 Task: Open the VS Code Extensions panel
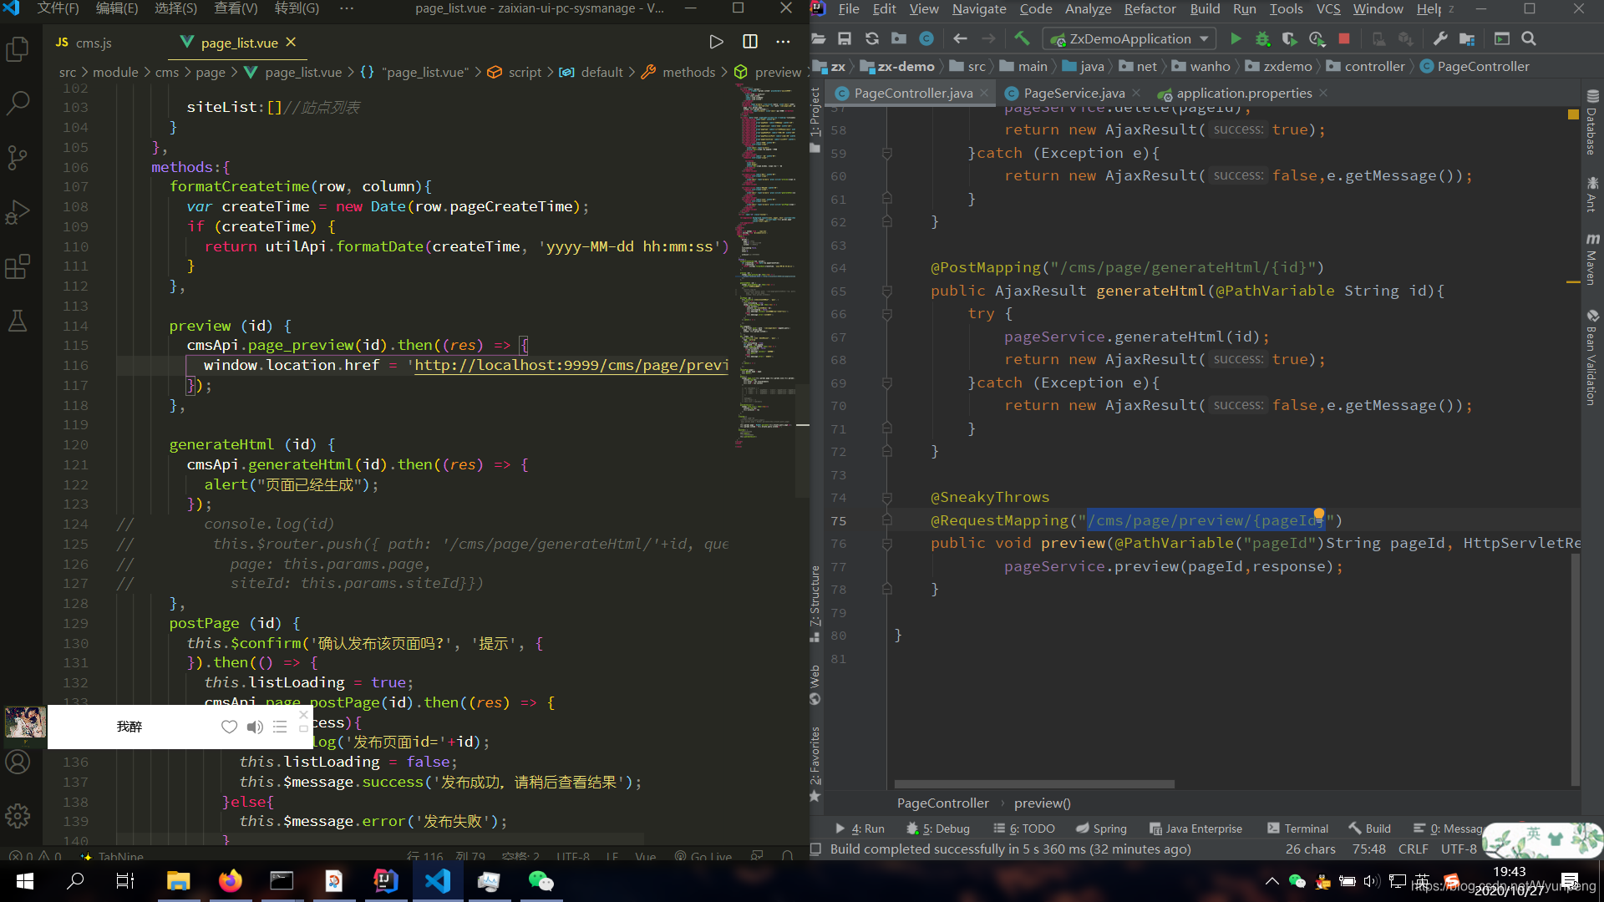(x=18, y=267)
